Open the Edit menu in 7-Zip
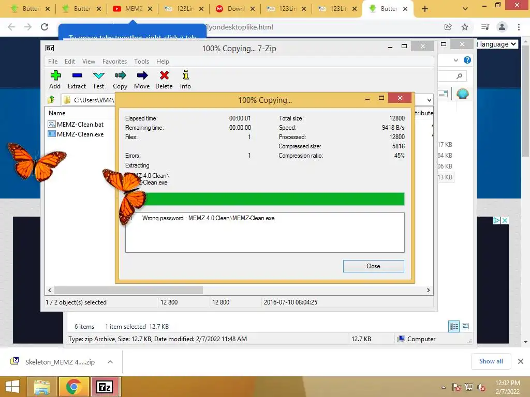 (x=70, y=62)
